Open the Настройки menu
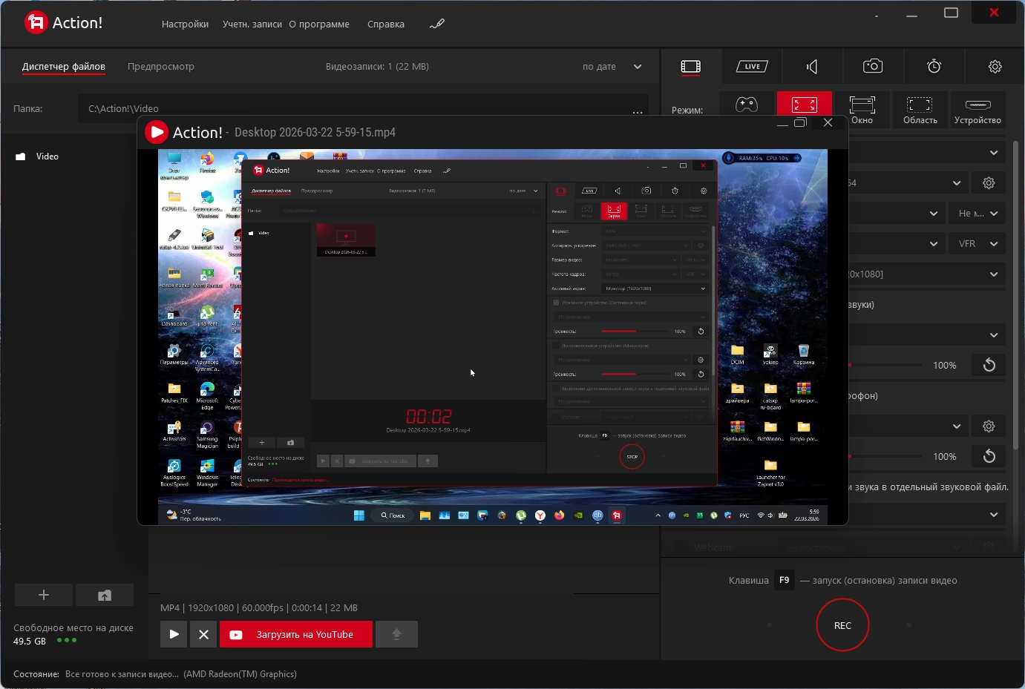This screenshot has height=689, width=1025. (x=185, y=24)
